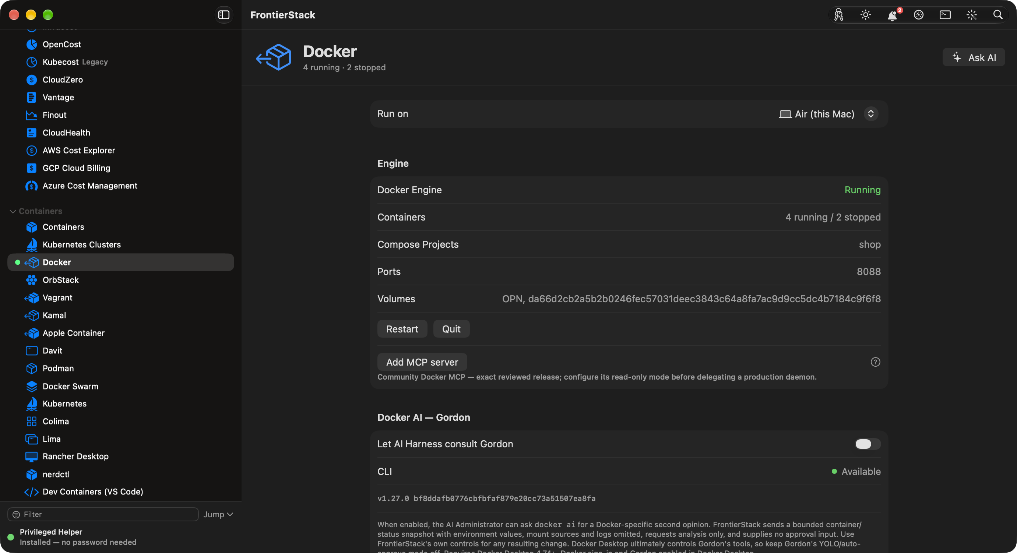The height and width of the screenshot is (553, 1017).
Task: Open search magnifier in toolbar
Action: pos(998,15)
